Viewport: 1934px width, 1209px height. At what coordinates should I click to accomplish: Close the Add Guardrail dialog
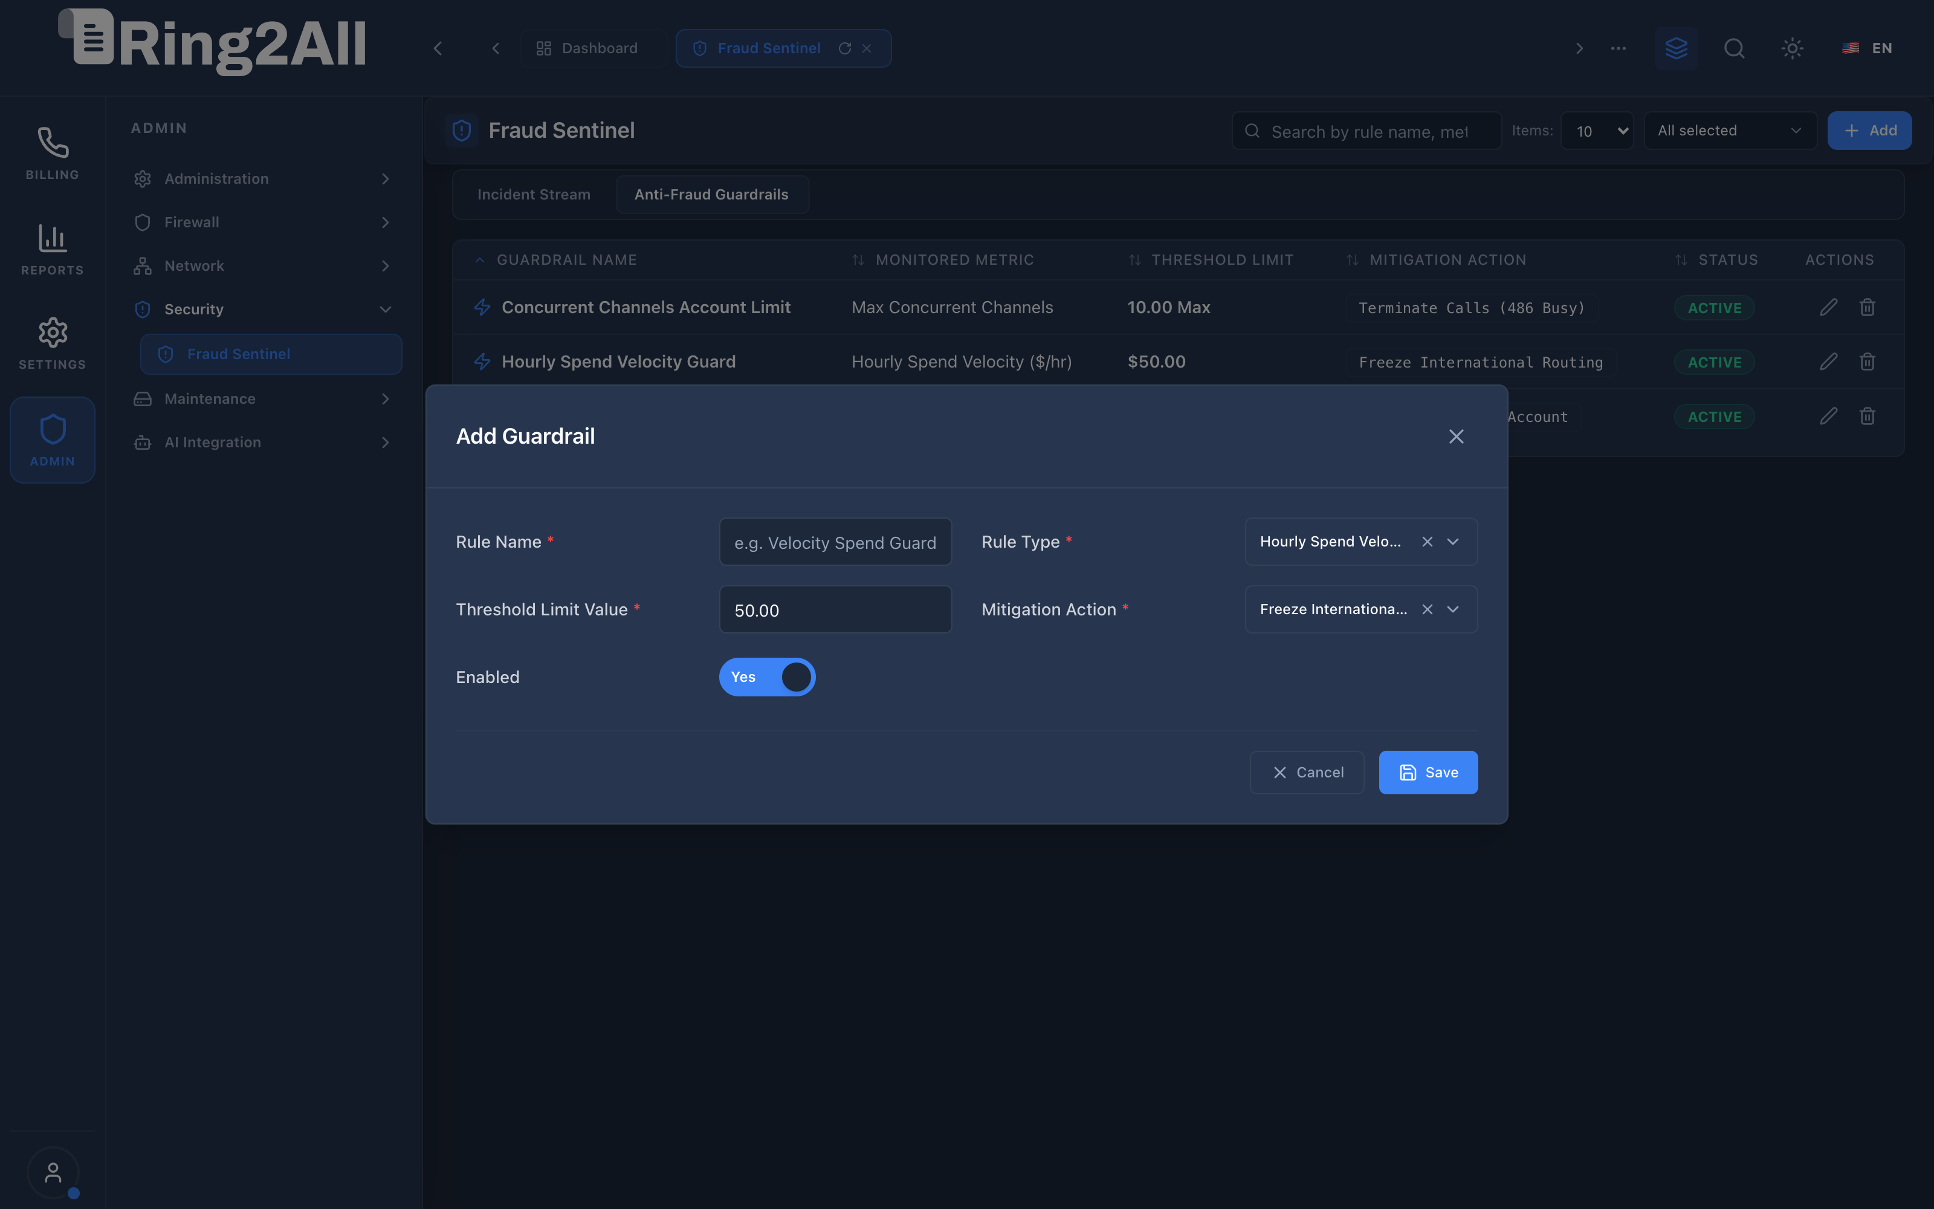(1456, 436)
